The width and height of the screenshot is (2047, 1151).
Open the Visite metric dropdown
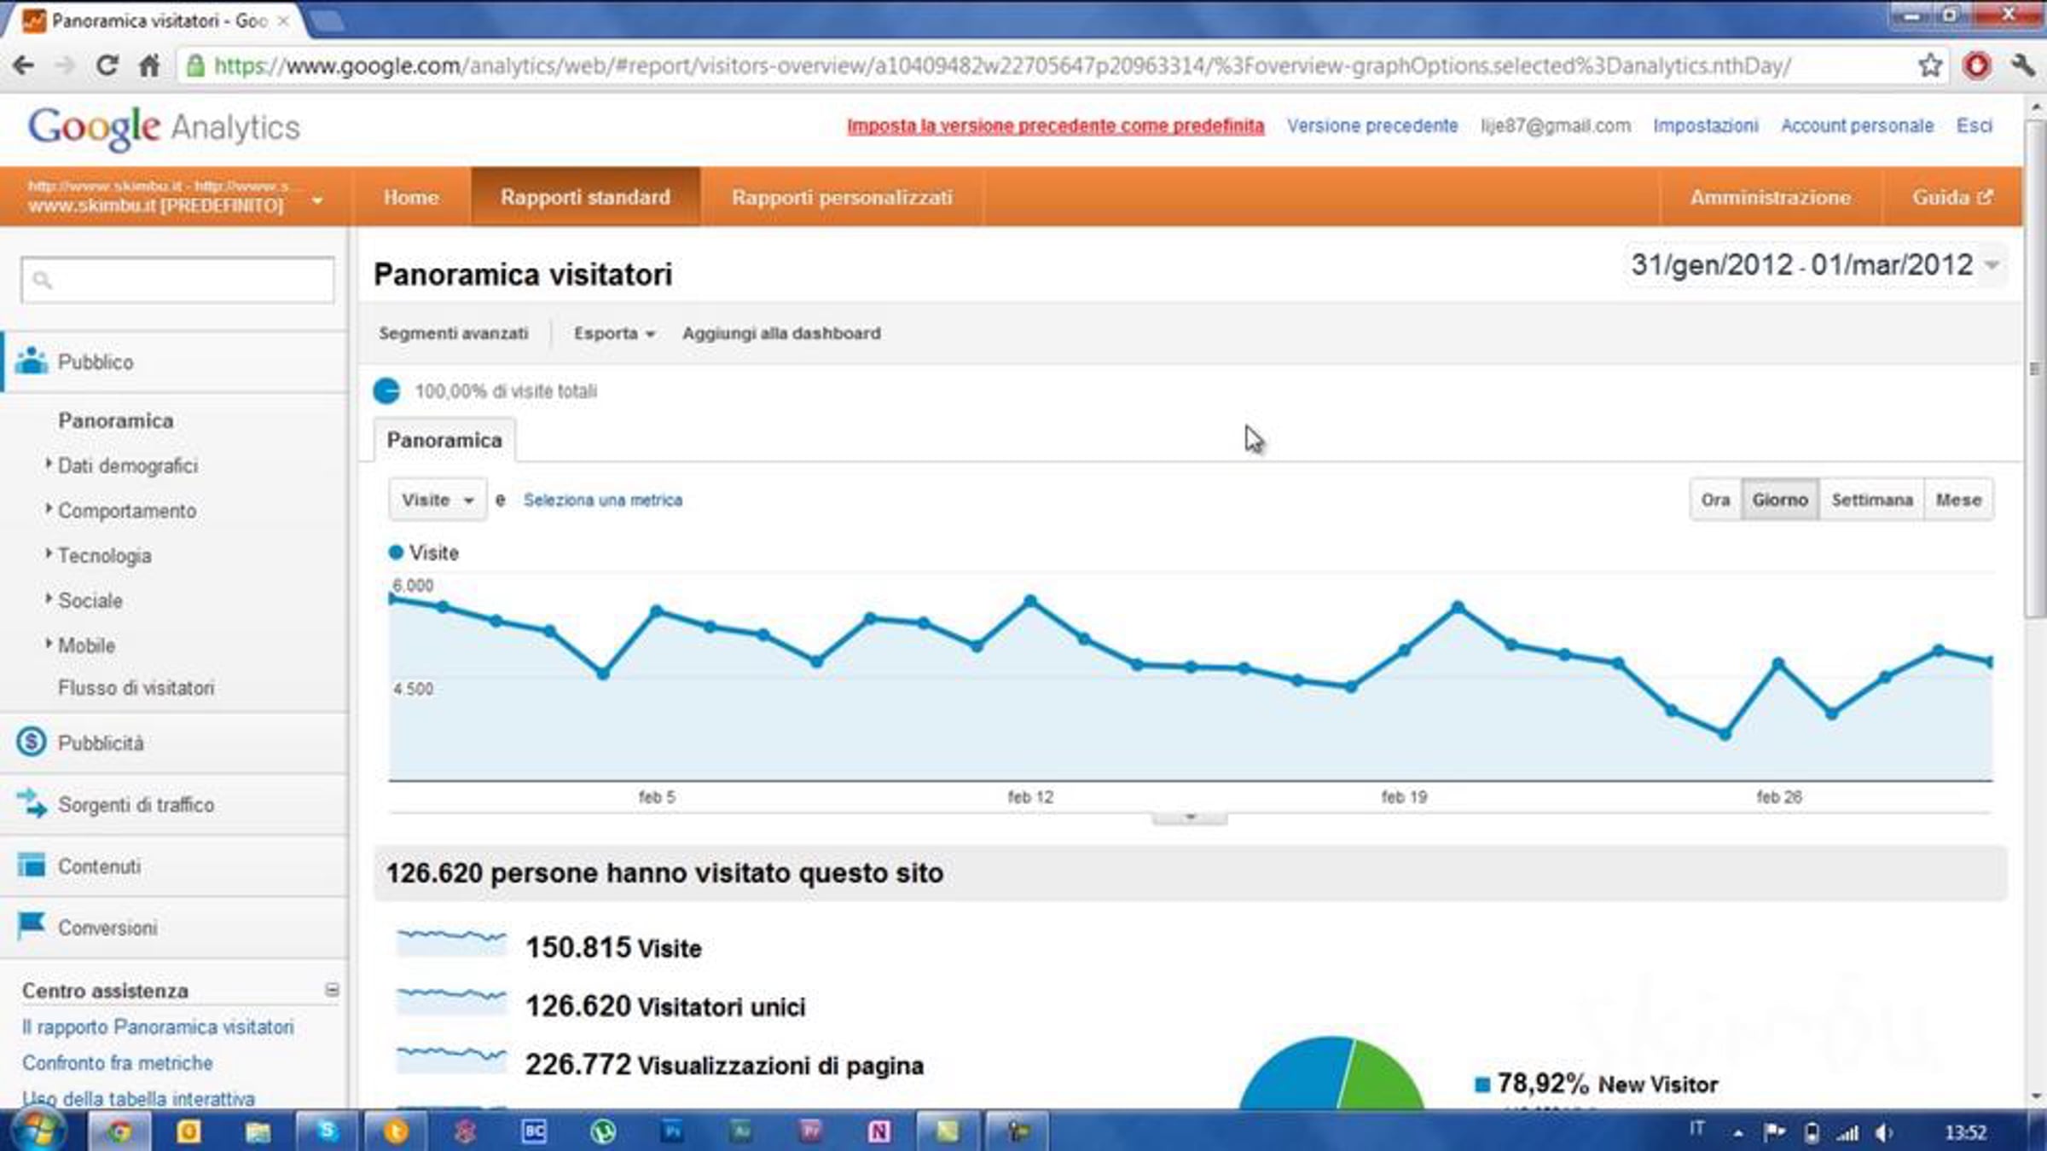[438, 500]
